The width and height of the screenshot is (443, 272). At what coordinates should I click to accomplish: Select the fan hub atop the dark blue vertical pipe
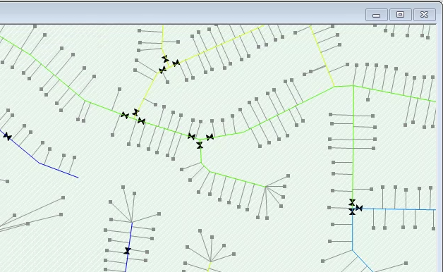pyautogui.click(x=132, y=222)
